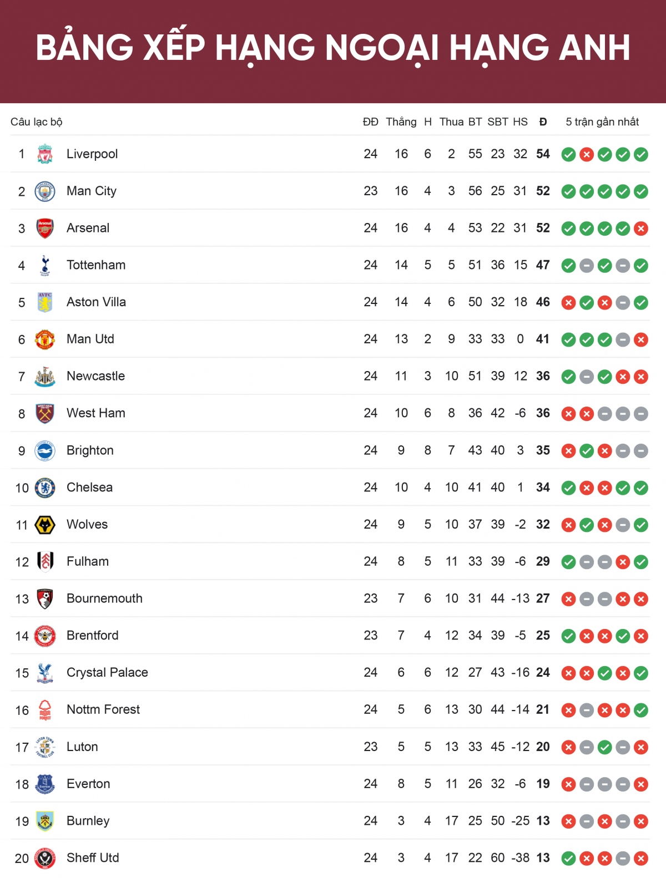Click the Bảng xếp hạng Ngoại hạng Anh title
This screenshot has width=666, height=878.
(333, 48)
